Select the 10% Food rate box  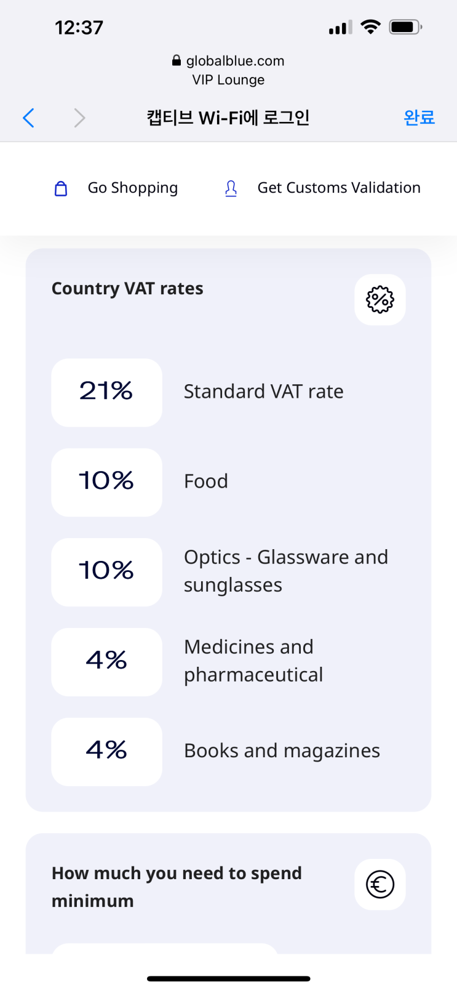tap(106, 482)
